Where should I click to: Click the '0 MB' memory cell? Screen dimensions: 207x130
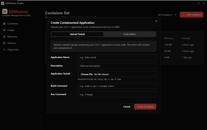(167, 57)
